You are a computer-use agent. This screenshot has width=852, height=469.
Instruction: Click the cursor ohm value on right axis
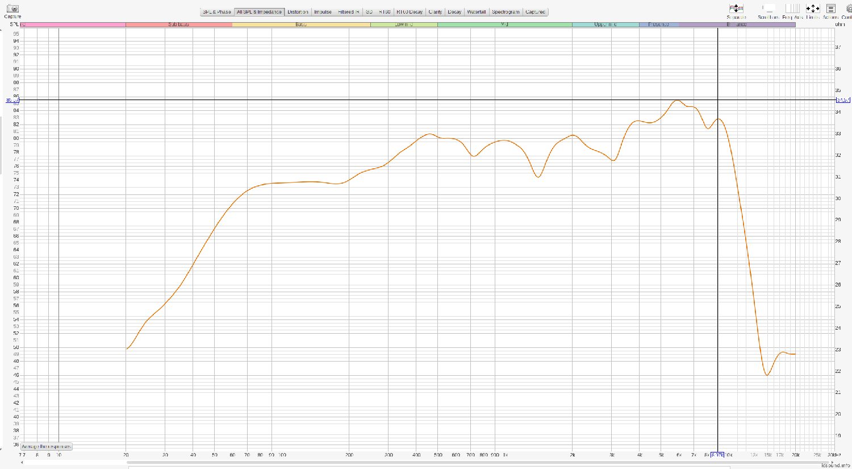[843, 100]
